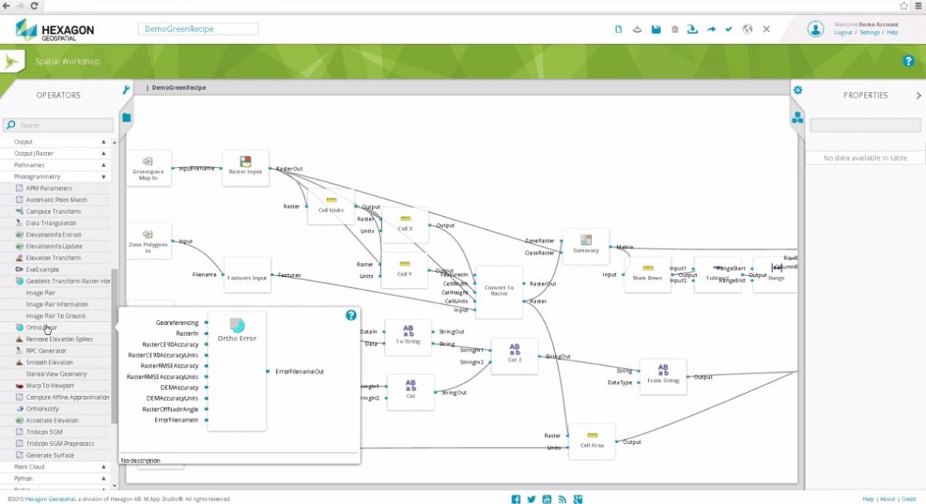Click the share arrow icon in toolbar
The image size is (926, 504).
(711, 29)
